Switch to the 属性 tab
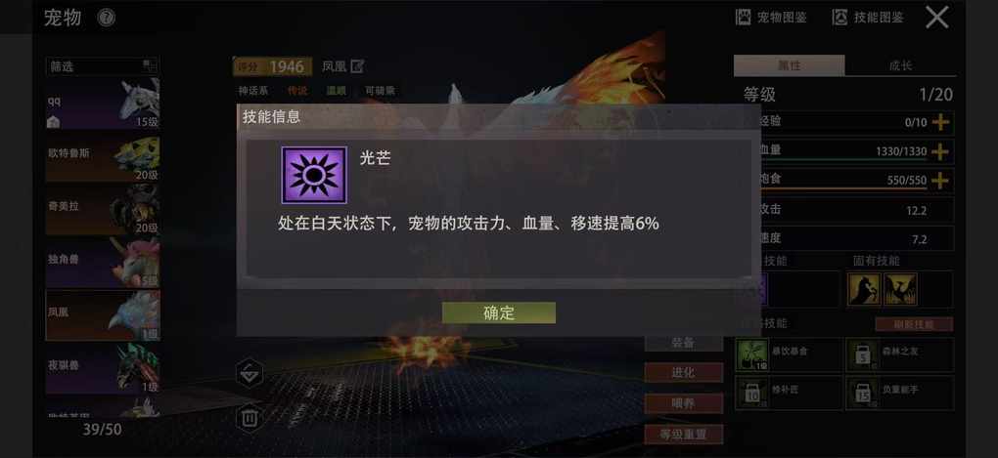The width and height of the screenshot is (998, 458). pyautogui.click(x=790, y=65)
